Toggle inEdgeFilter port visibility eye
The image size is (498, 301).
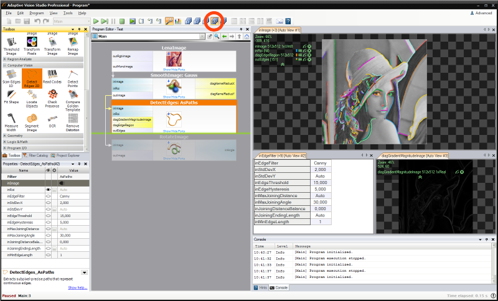click(x=48, y=196)
